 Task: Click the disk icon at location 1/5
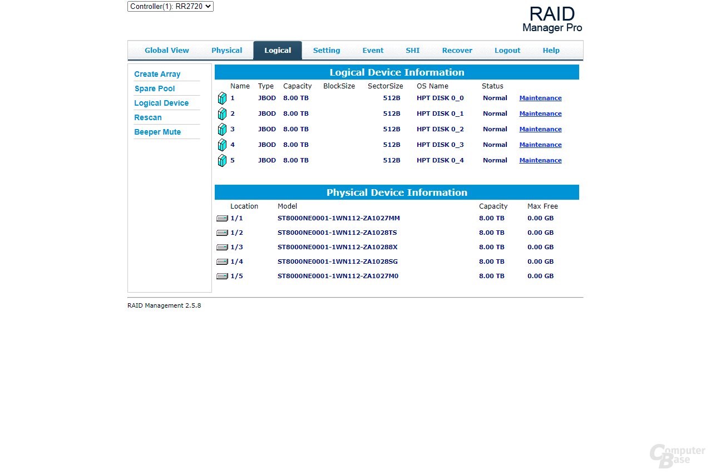tap(222, 276)
